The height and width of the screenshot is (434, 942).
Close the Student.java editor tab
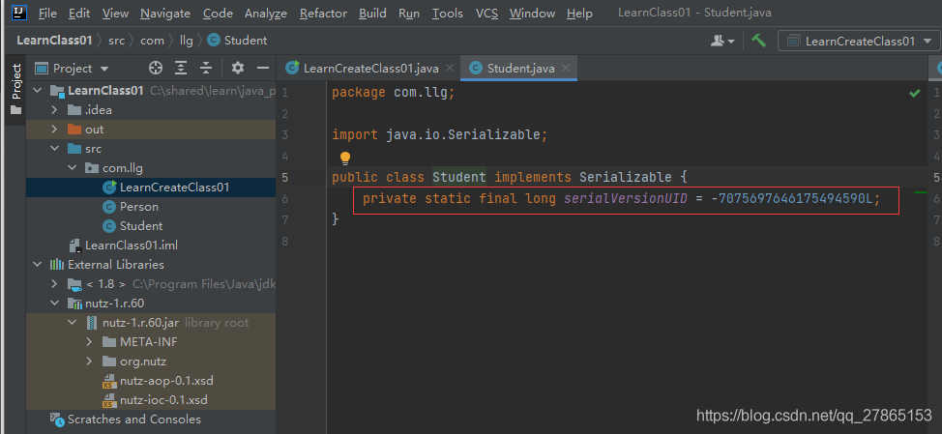(568, 68)
